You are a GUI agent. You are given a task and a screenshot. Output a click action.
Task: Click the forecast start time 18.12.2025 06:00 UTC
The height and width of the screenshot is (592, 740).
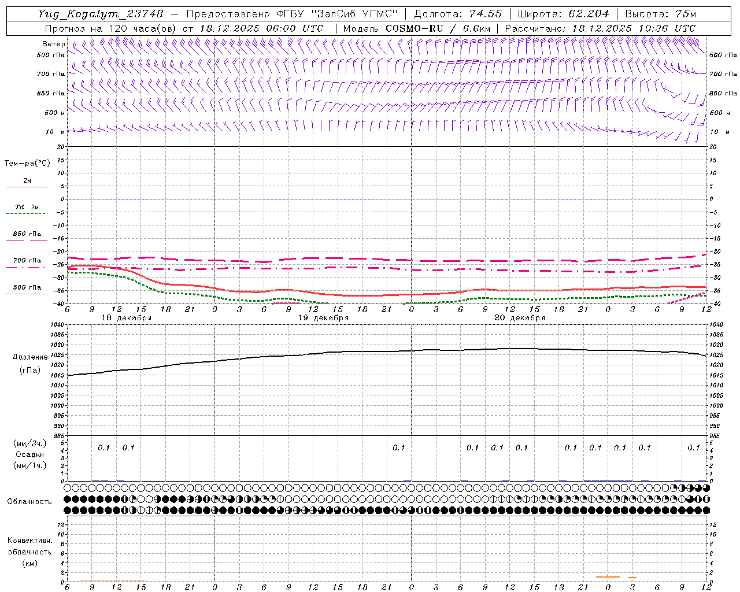pos(261,28)
